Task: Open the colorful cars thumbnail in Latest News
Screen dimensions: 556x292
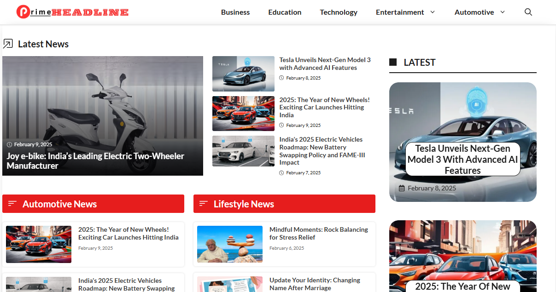Action: click(243, 114)
